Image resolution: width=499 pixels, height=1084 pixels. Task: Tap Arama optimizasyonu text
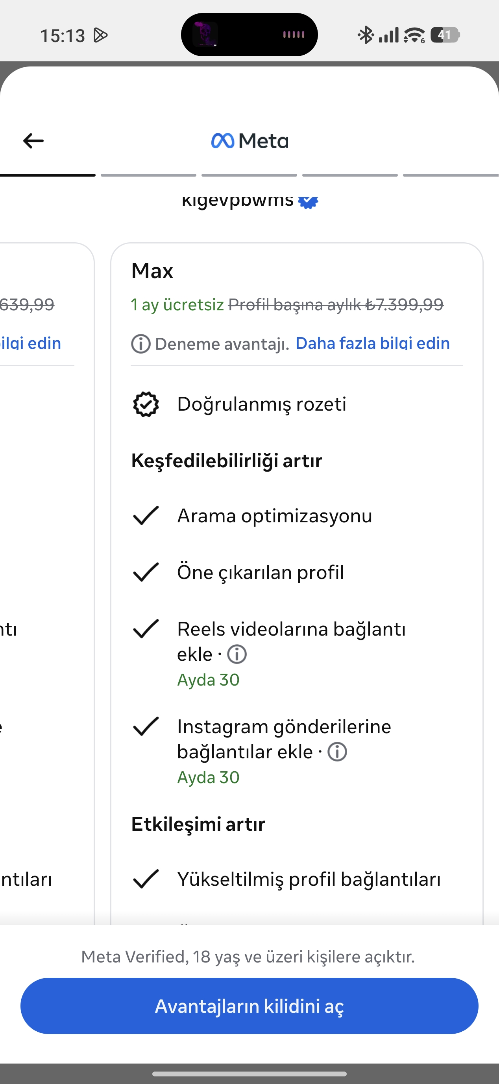[x=275, y=516]
